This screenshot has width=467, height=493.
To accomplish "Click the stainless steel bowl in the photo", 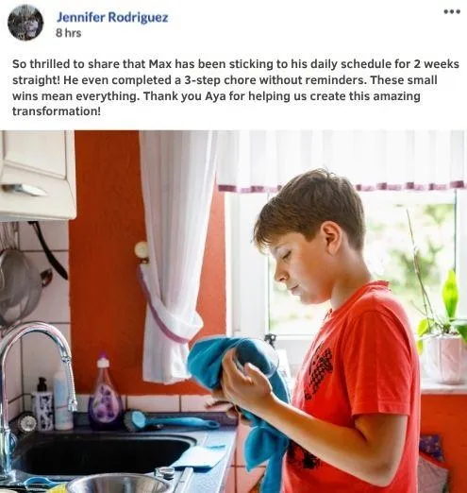I will pyautogui.click(x=118, y=484).
